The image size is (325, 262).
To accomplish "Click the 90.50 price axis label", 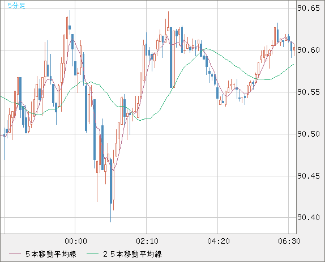I will (309, 134).
